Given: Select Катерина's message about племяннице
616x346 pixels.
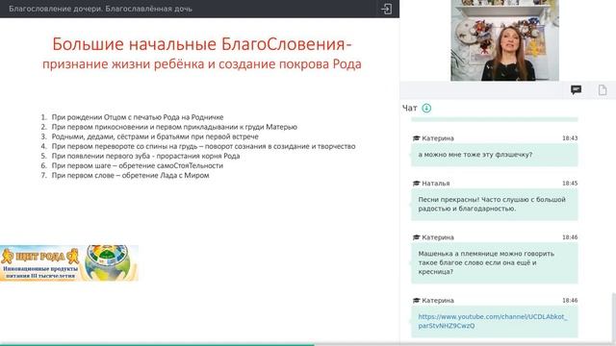Looking at the screenshot, I should (494, 262).
